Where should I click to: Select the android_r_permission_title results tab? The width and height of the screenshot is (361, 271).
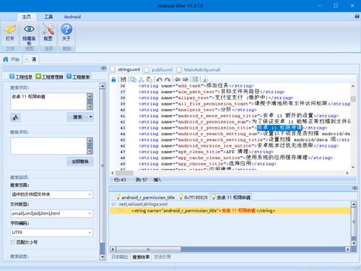(x=146, y=197)
